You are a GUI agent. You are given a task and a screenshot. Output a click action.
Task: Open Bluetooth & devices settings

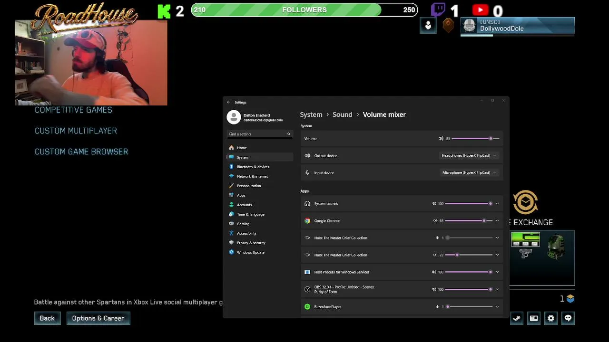[x=259, y=167]
